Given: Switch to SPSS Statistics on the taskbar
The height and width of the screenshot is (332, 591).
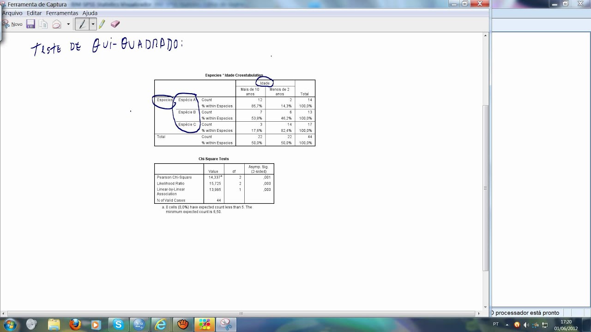Looking at the screenshot, I should (x=139, y=325).
